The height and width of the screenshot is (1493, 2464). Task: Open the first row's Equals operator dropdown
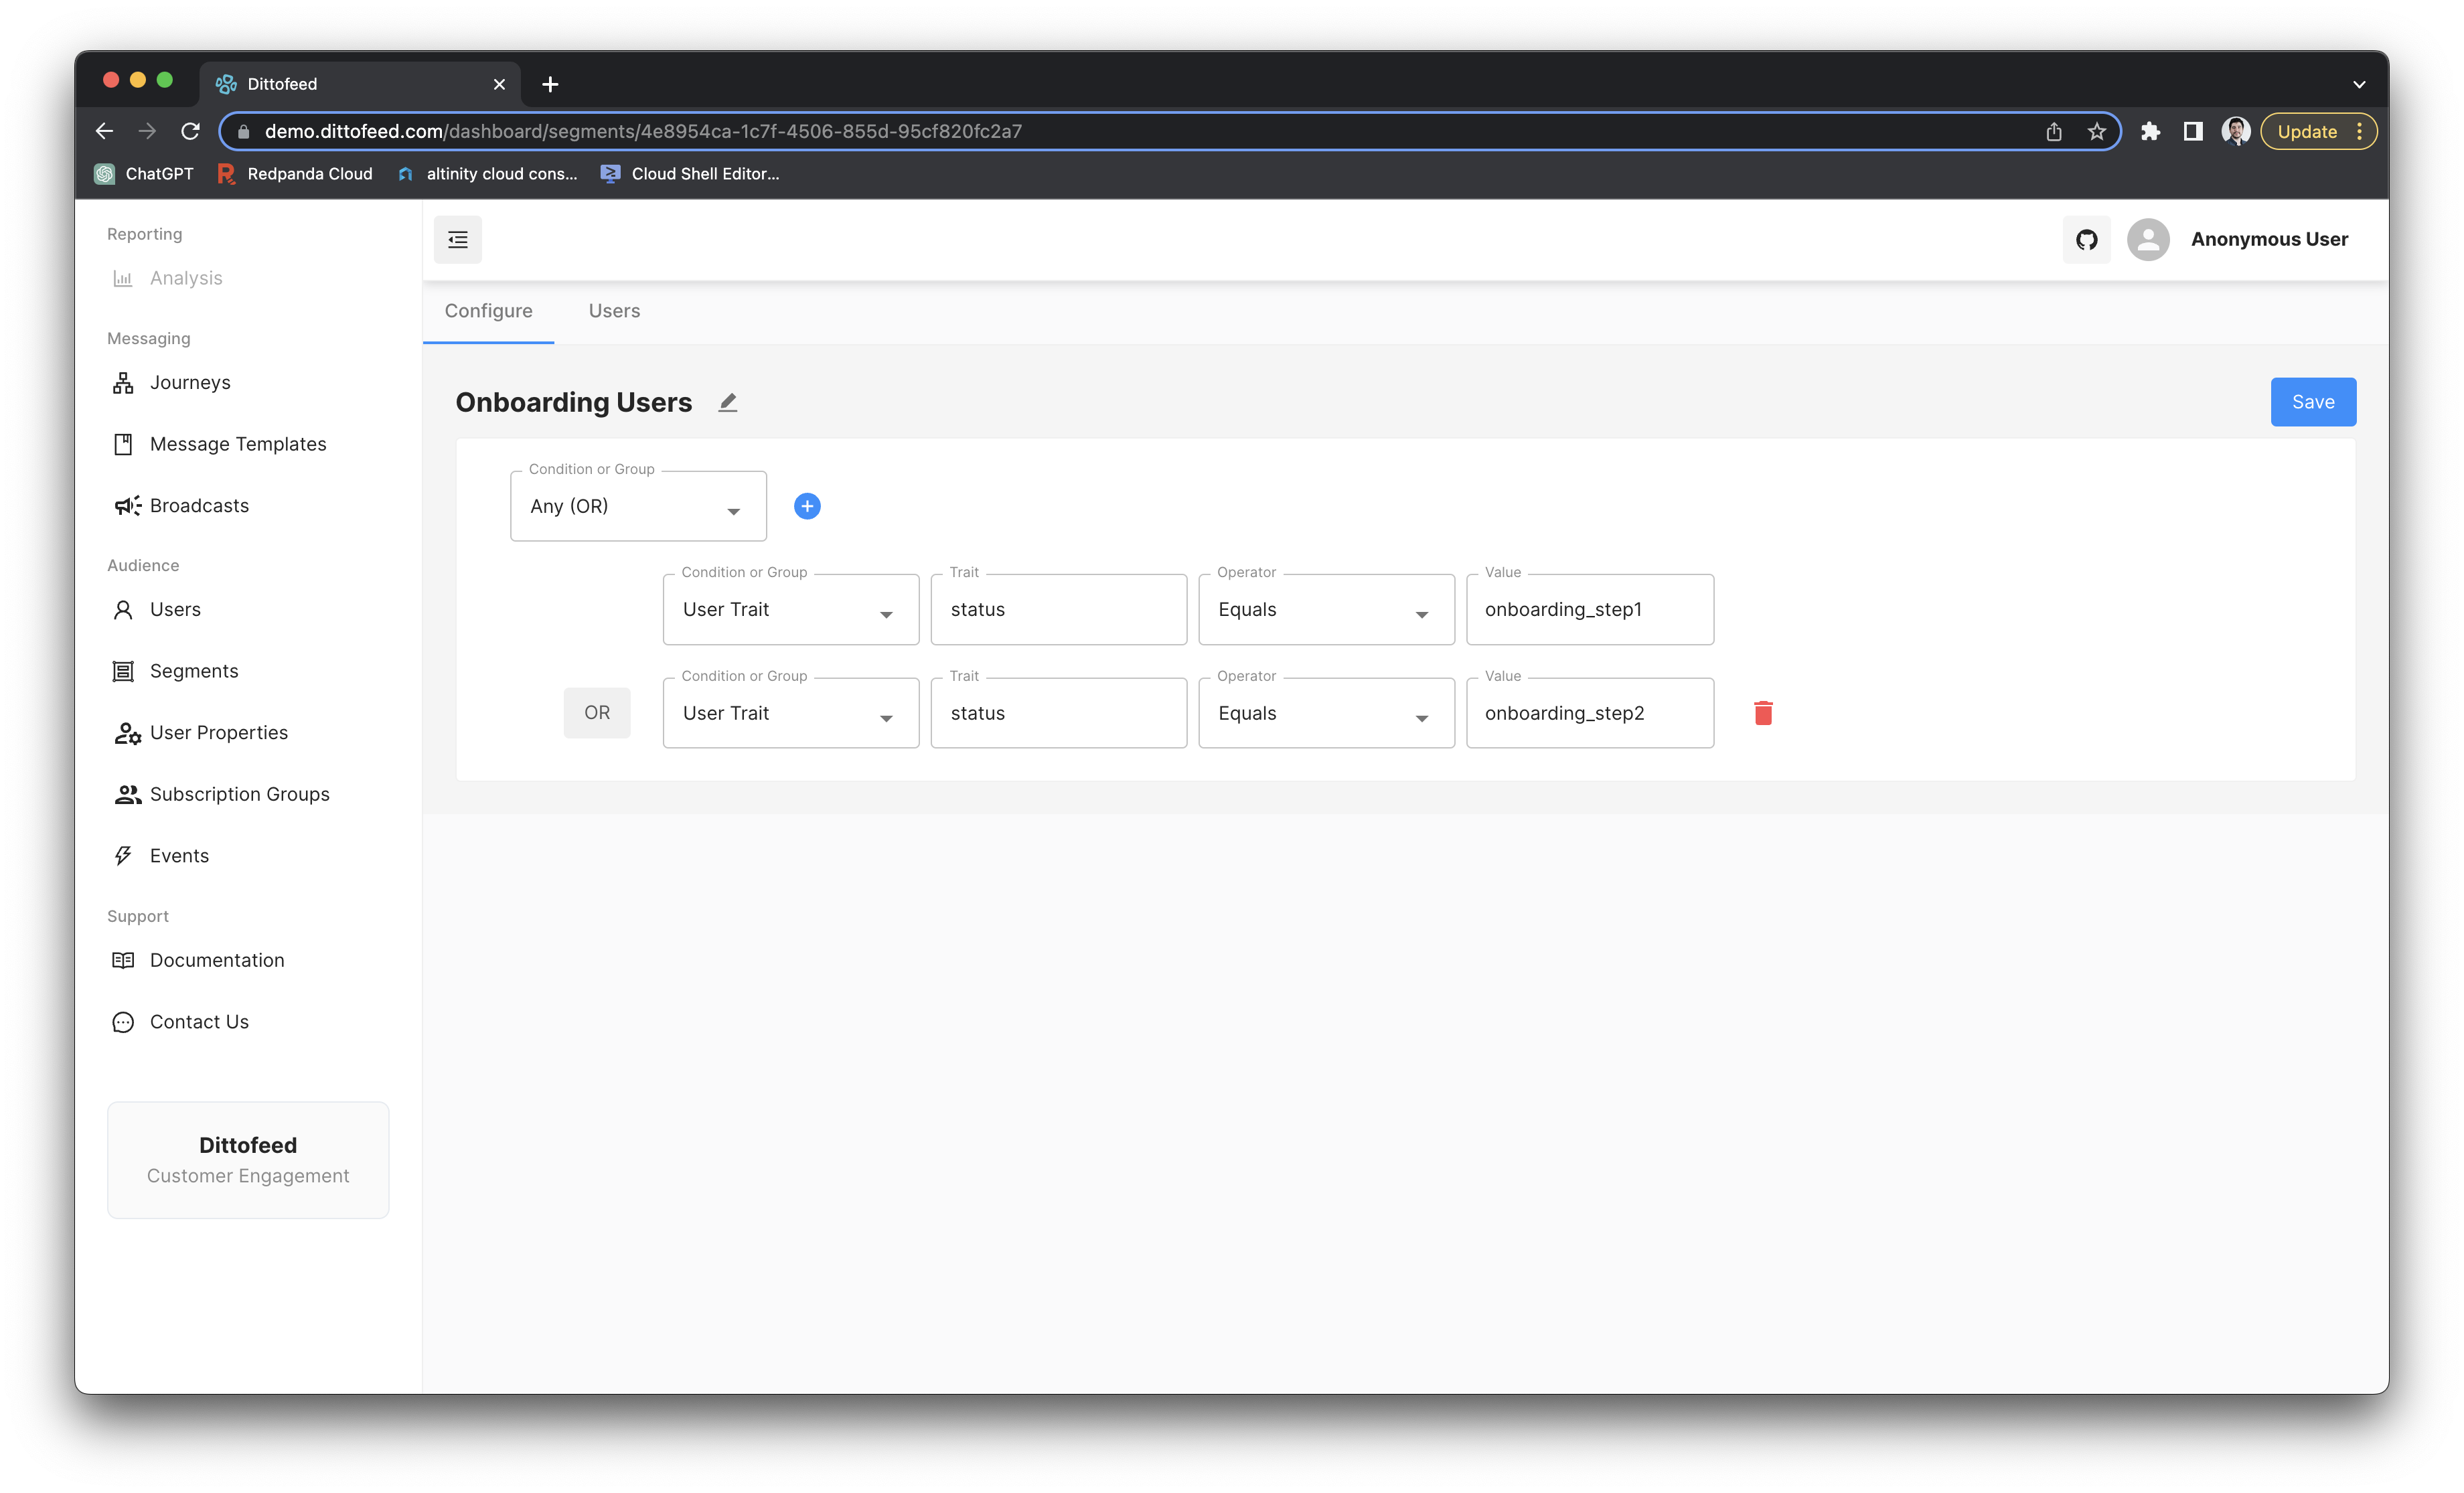click(1325, 610)
